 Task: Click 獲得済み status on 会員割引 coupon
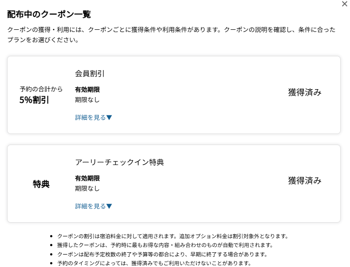[305, 92]
